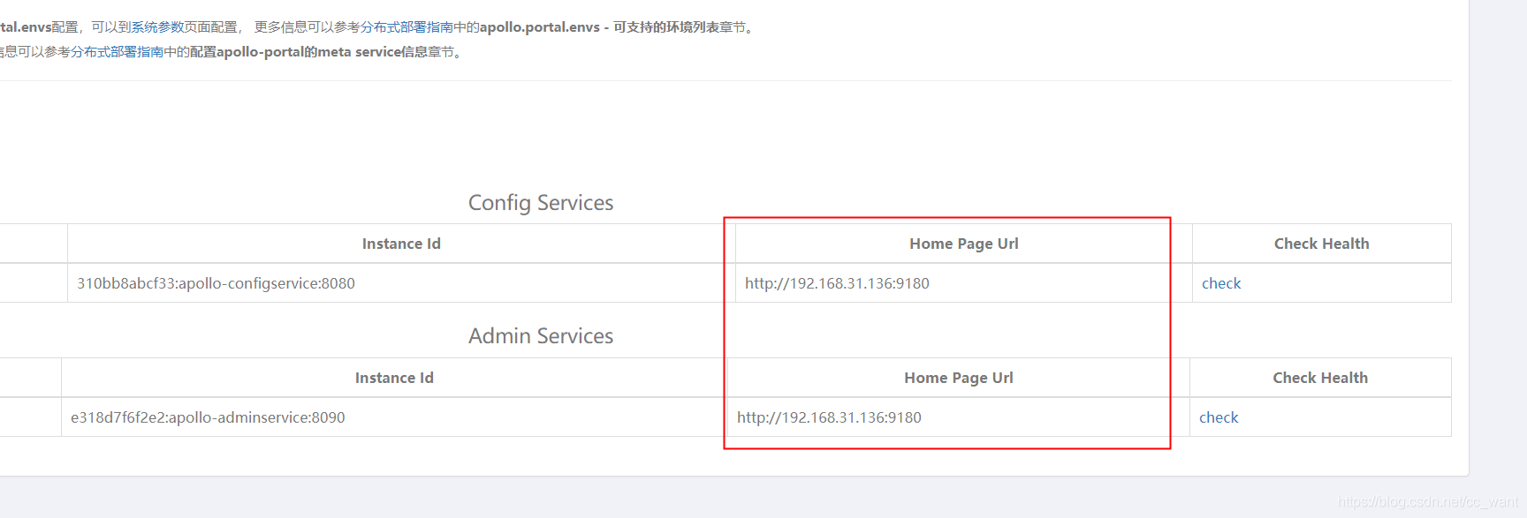Screen dimensions: 1527x518
Task: Select the apollo-adminservice:8090 instance id cell
Action: click(x=208, y=417)
